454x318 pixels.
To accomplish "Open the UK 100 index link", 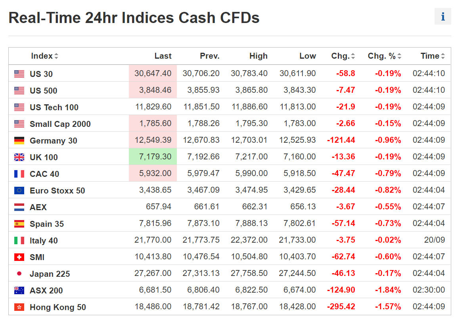I will click(x=44, y=157).
